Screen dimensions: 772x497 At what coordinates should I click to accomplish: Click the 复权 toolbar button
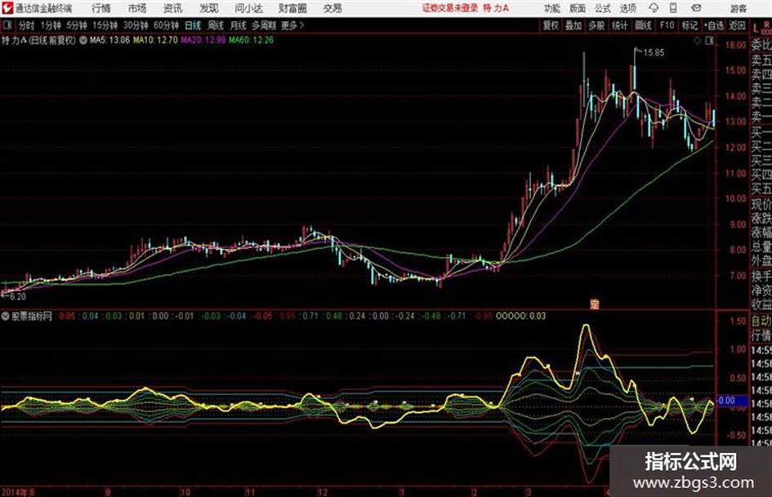point(551,25)
